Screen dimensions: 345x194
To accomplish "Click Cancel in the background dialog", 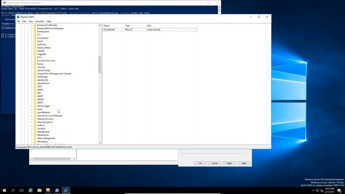I will pos(215,163).
